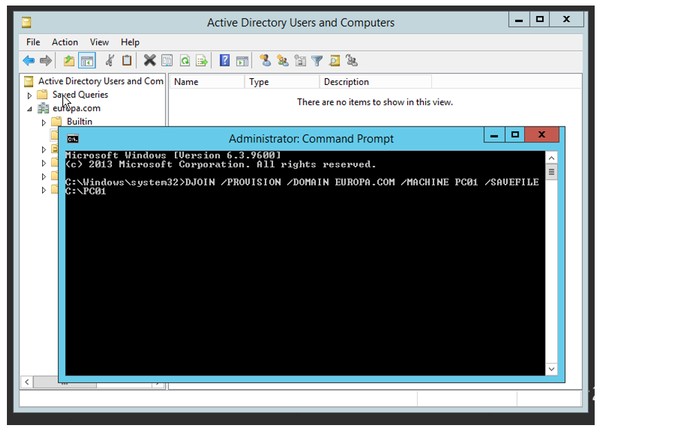Viewport: 697px width, 432px height.
Task: Click the Find objects magnifier icon
Action: coord(335,60)
